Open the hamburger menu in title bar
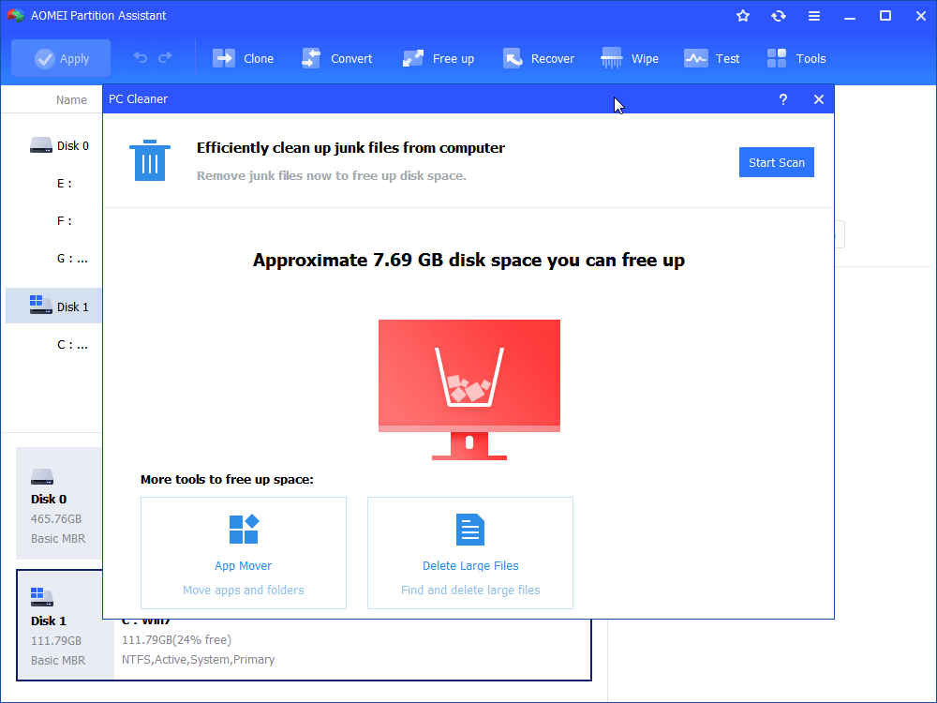Image resolution: width=937 pixels, height=703 pixels. [814, 16]
